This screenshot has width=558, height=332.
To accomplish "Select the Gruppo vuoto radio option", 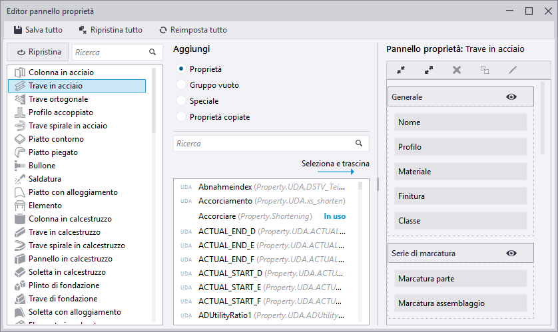I will 181,85.
